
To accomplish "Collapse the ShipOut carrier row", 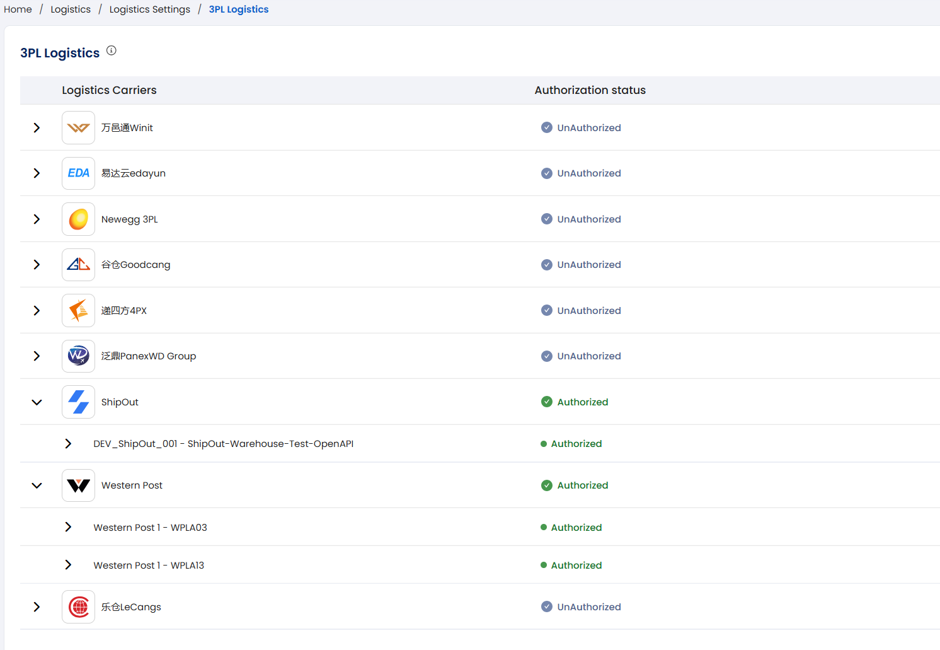I will coord(37,402).
